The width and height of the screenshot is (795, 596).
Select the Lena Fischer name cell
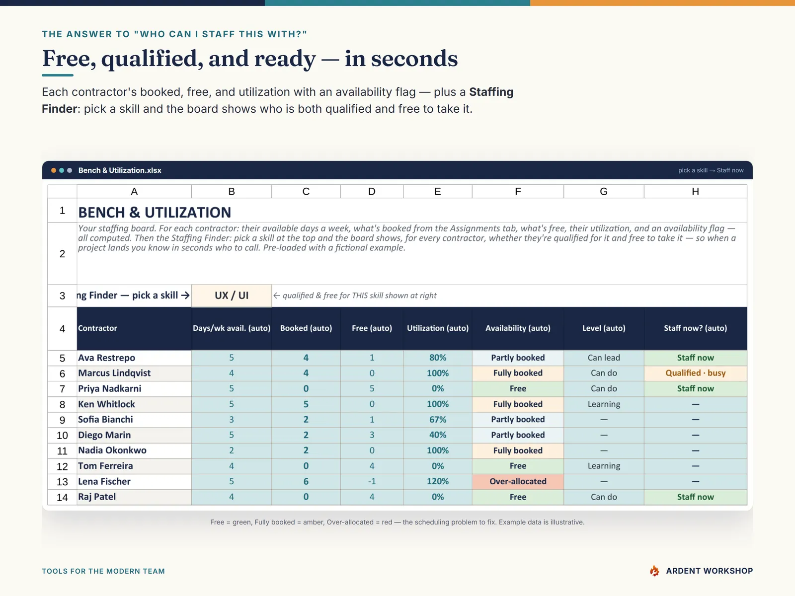click(x=134, y=482)
